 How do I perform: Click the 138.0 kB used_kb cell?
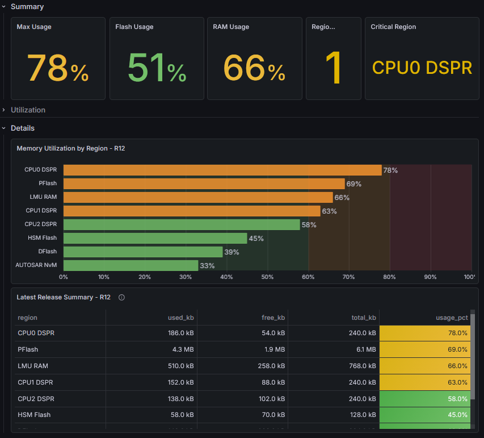151,399
